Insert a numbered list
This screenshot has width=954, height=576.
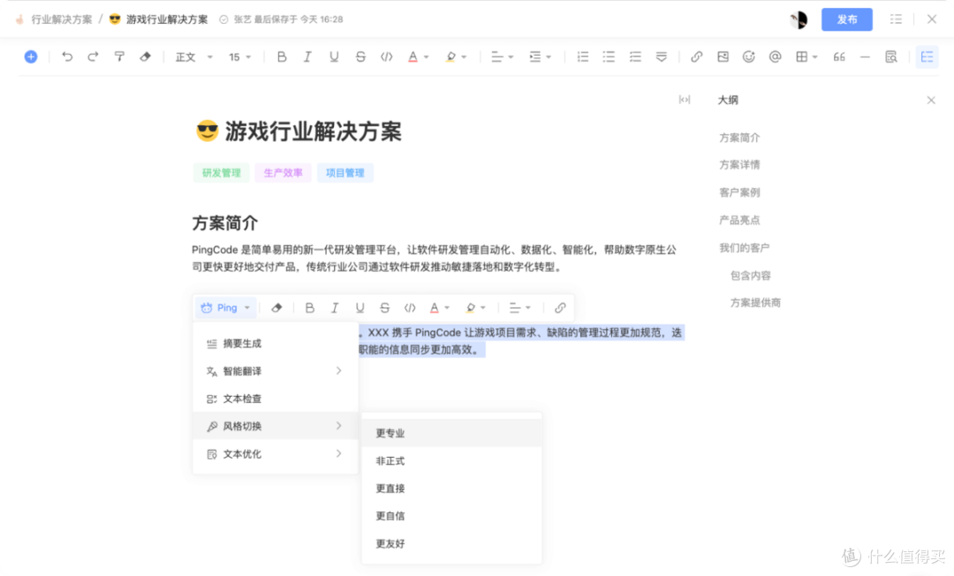583,57
